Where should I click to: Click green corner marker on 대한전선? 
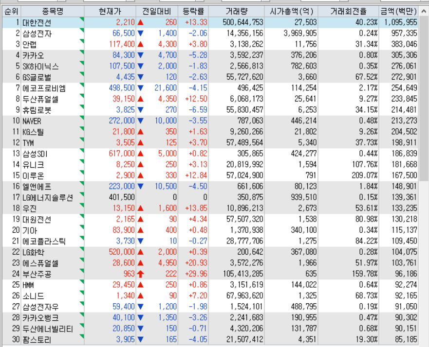(x=81, y=19)
